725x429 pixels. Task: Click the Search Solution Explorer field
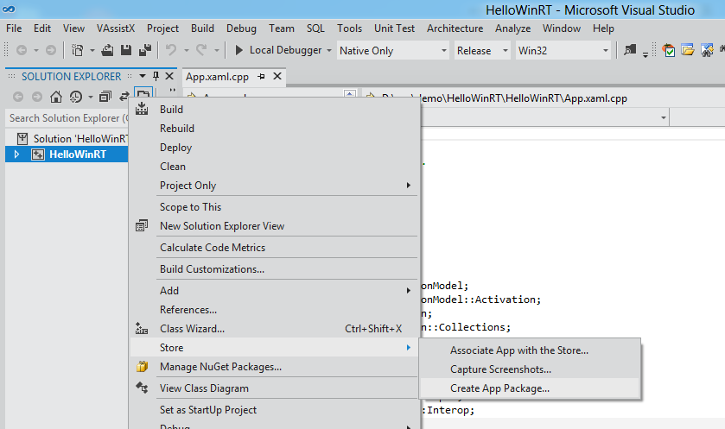click(x=67, y=118)
